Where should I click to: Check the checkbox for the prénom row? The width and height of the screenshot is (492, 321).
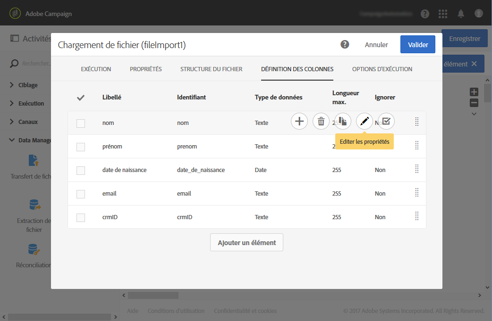coord(81,147)
